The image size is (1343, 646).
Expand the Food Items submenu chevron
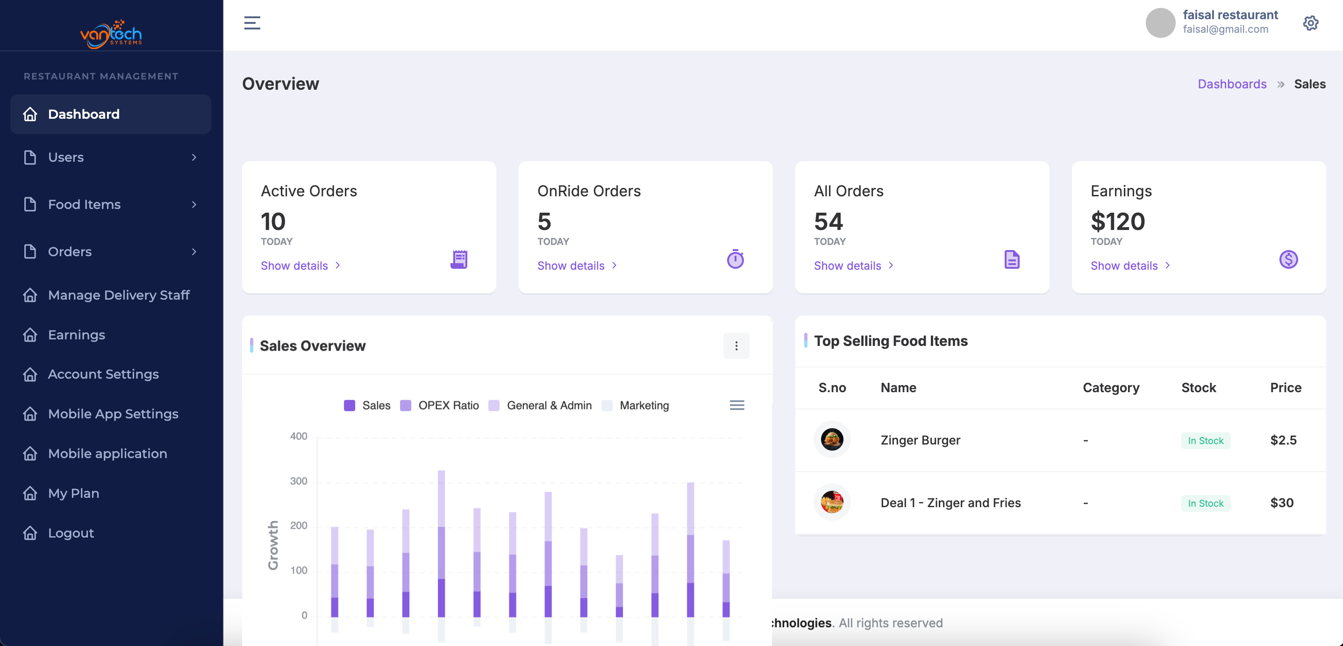(x=194, y=204)
